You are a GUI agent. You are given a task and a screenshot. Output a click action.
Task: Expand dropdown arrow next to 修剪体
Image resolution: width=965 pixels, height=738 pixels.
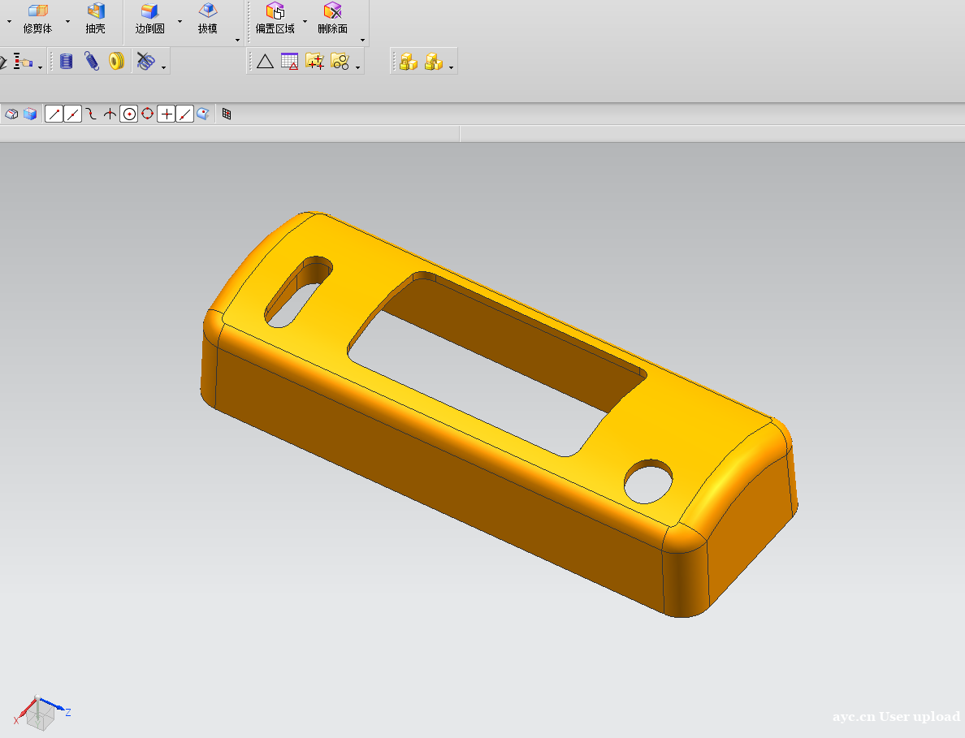[x=67, y=21]
